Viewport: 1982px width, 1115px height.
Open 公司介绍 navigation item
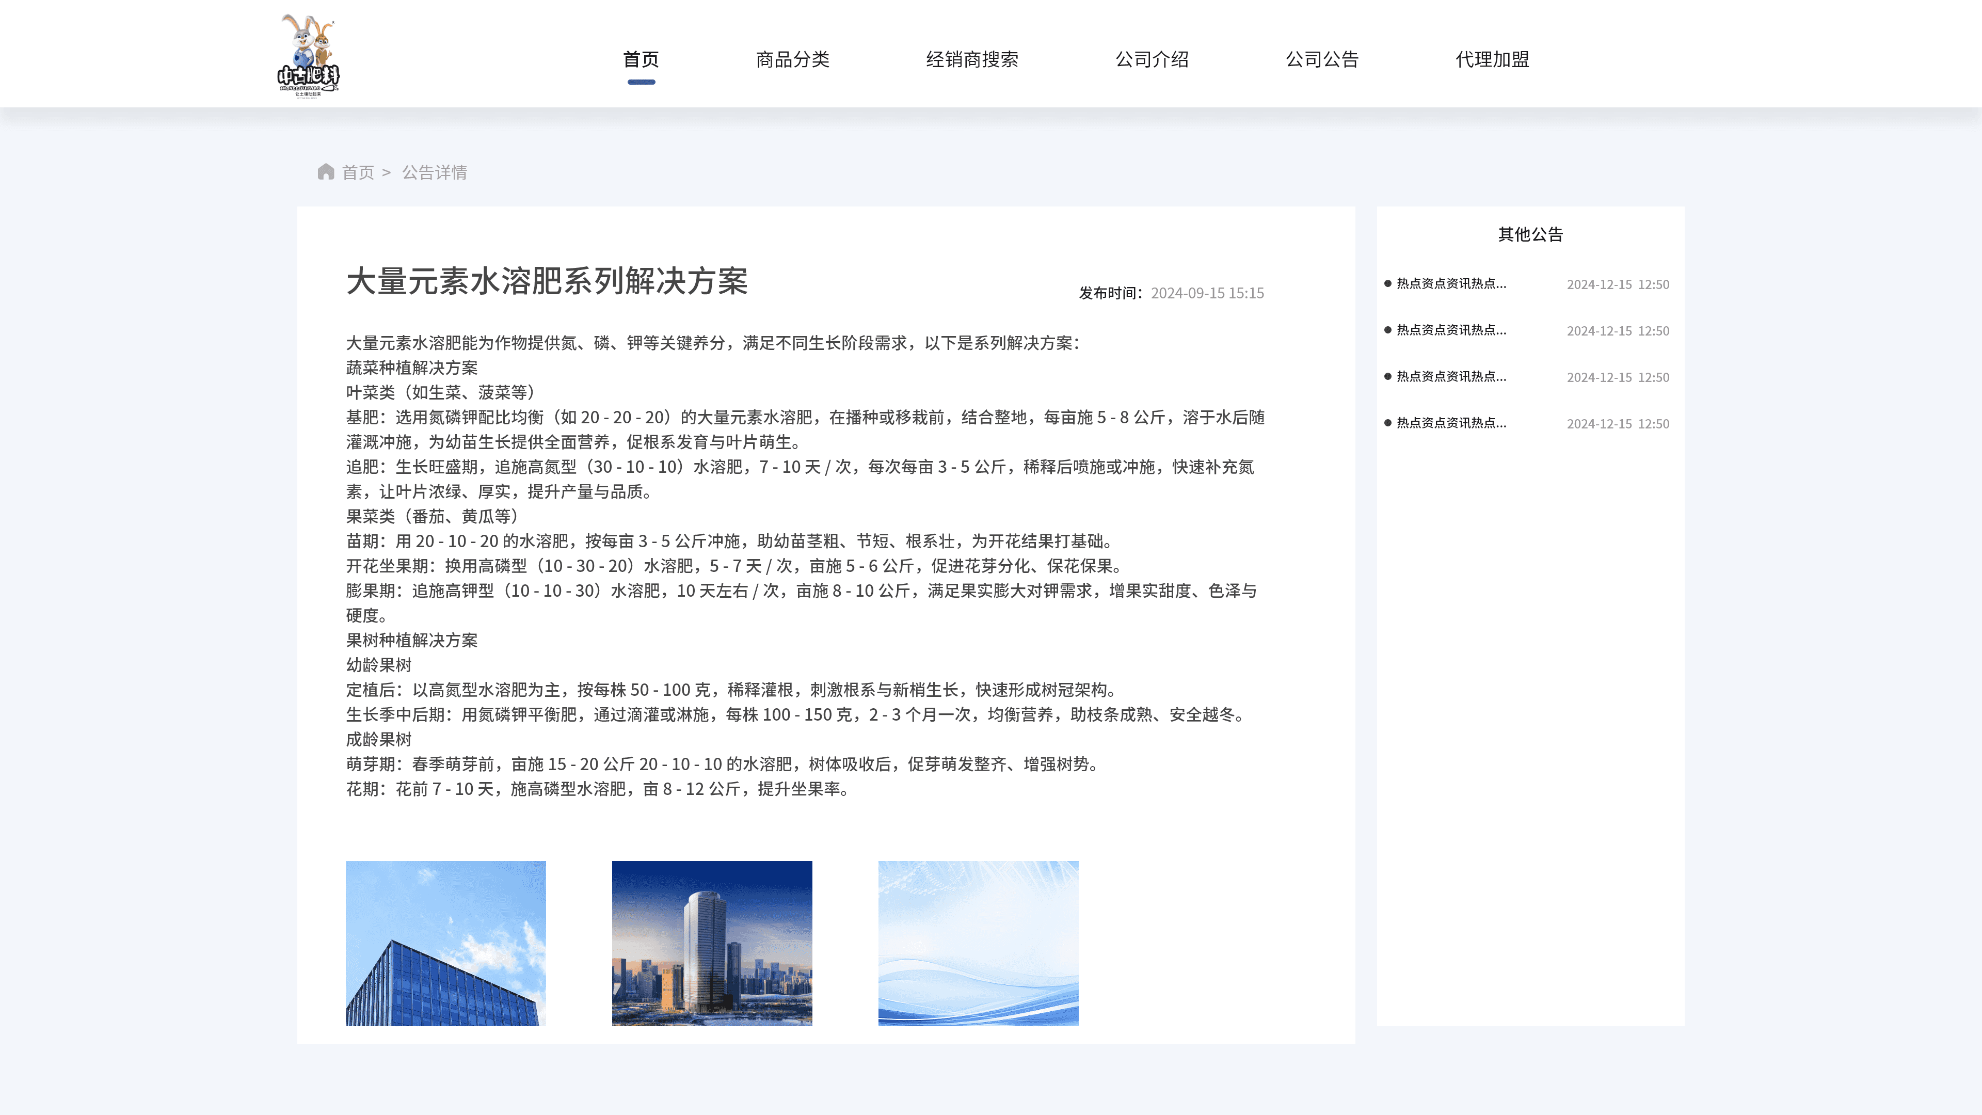[1152, 59]
